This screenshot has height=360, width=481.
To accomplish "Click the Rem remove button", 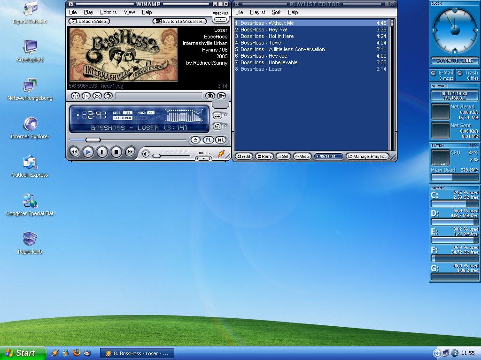I will tap(264, 157).
